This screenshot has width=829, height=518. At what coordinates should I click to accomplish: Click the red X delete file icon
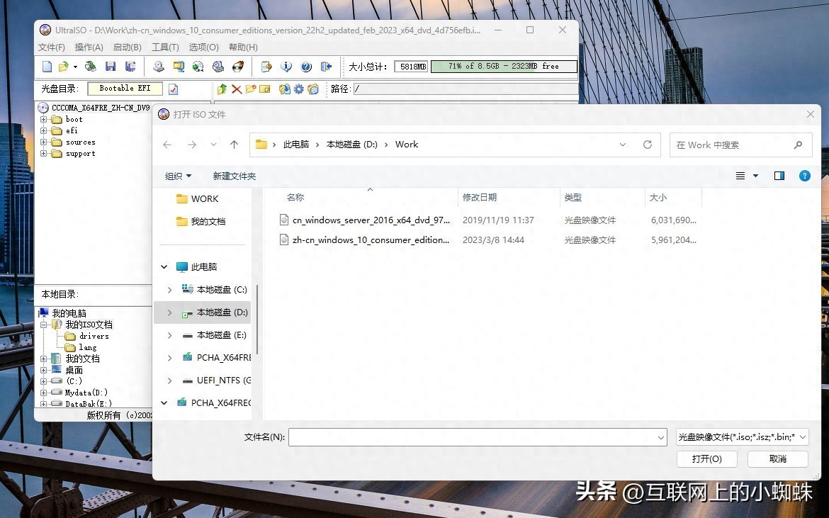point(235,89)
